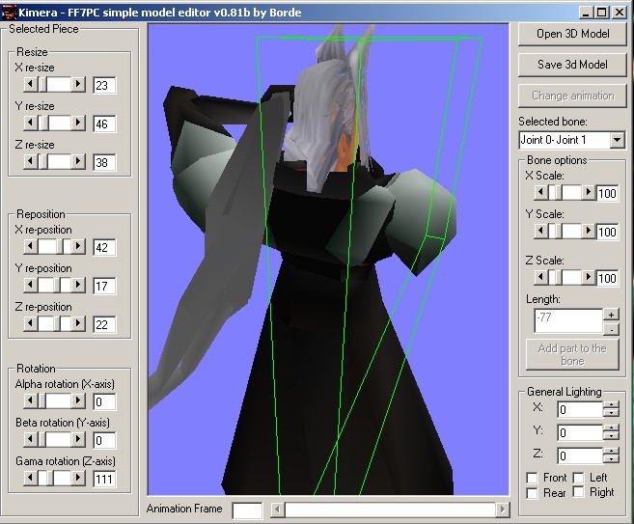Click right arrow of X re-size slider
This screenshot has height=524, width=634.
(79, 85)
